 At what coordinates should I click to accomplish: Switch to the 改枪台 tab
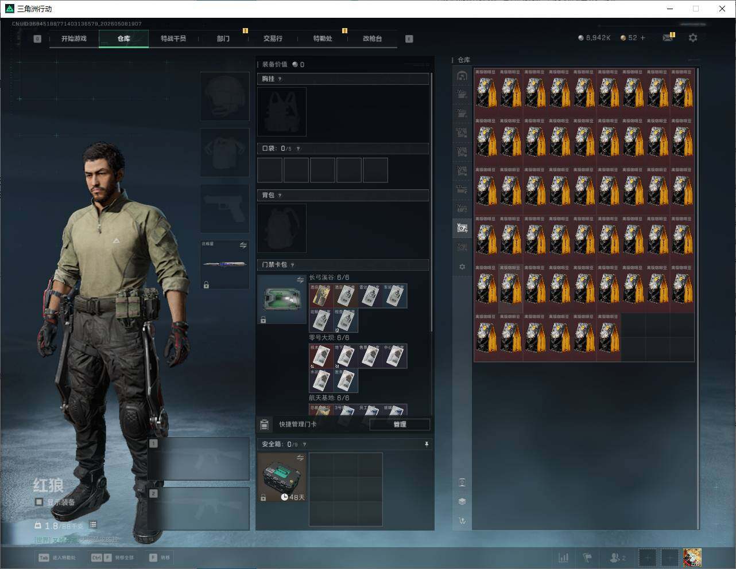372,39
